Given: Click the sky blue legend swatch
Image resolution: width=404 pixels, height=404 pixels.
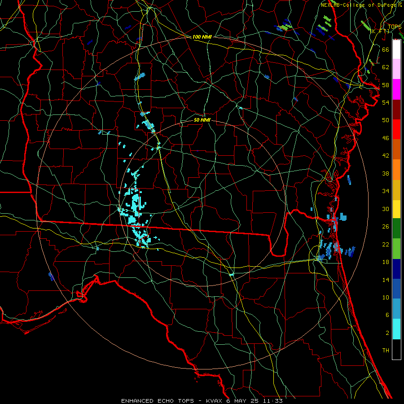Looking at the screenshot, I should [x=396, y=309].
